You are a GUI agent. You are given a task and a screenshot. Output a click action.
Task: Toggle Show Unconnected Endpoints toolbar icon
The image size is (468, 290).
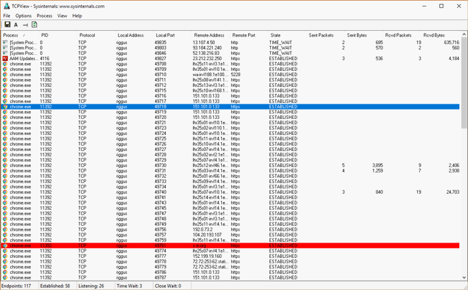25,25
